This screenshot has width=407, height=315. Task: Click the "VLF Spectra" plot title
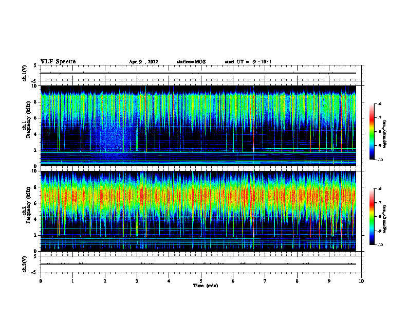[58, 62]
